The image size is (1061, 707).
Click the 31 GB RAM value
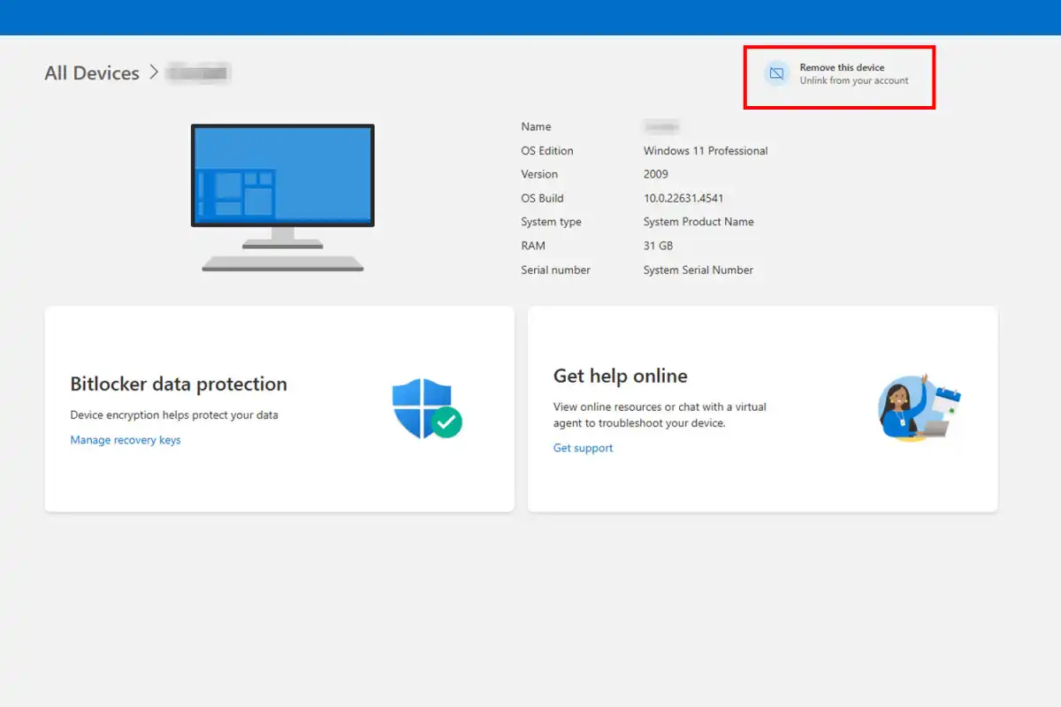tap(658, 247)
